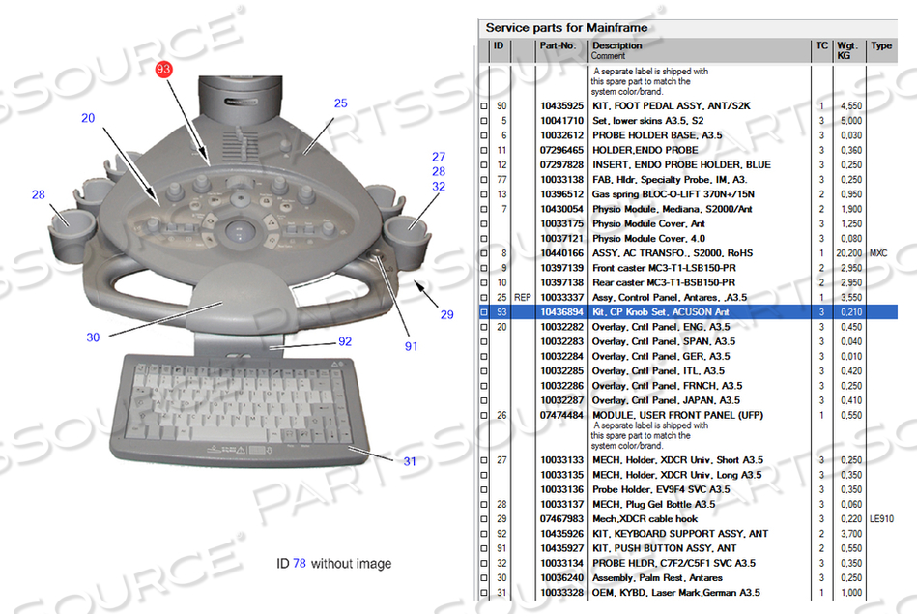Click callout number 91 on the diagram
This screenshot has width=917, height=616.
pos(413,346)
